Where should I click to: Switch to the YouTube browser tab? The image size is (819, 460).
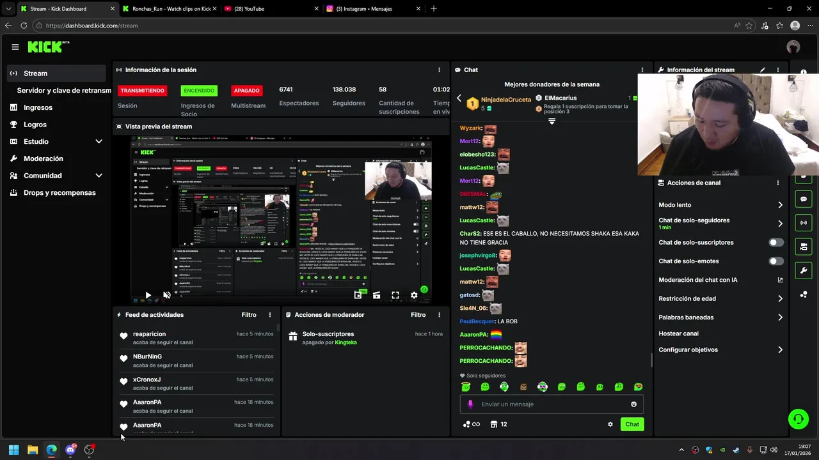[x=272, y=9]
